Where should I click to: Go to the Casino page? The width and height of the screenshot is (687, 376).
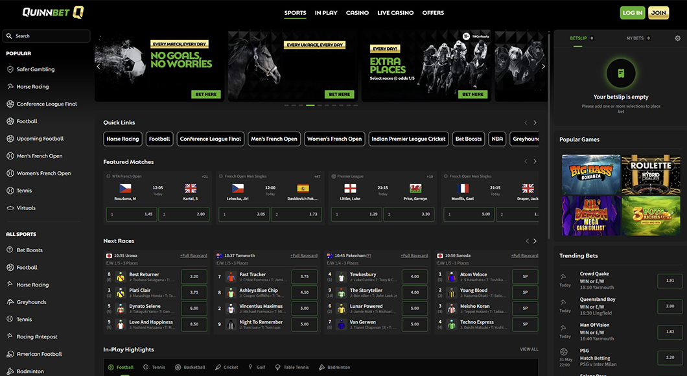click(x=357, y=13)
